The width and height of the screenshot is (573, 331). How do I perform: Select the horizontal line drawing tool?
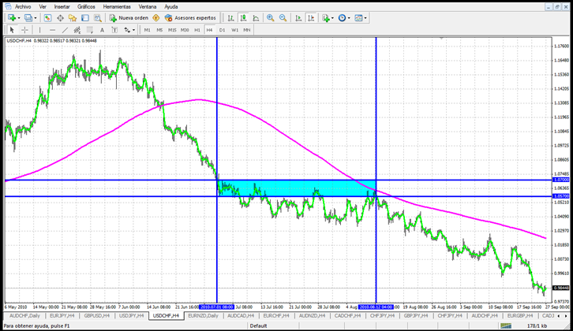(53, 30)
